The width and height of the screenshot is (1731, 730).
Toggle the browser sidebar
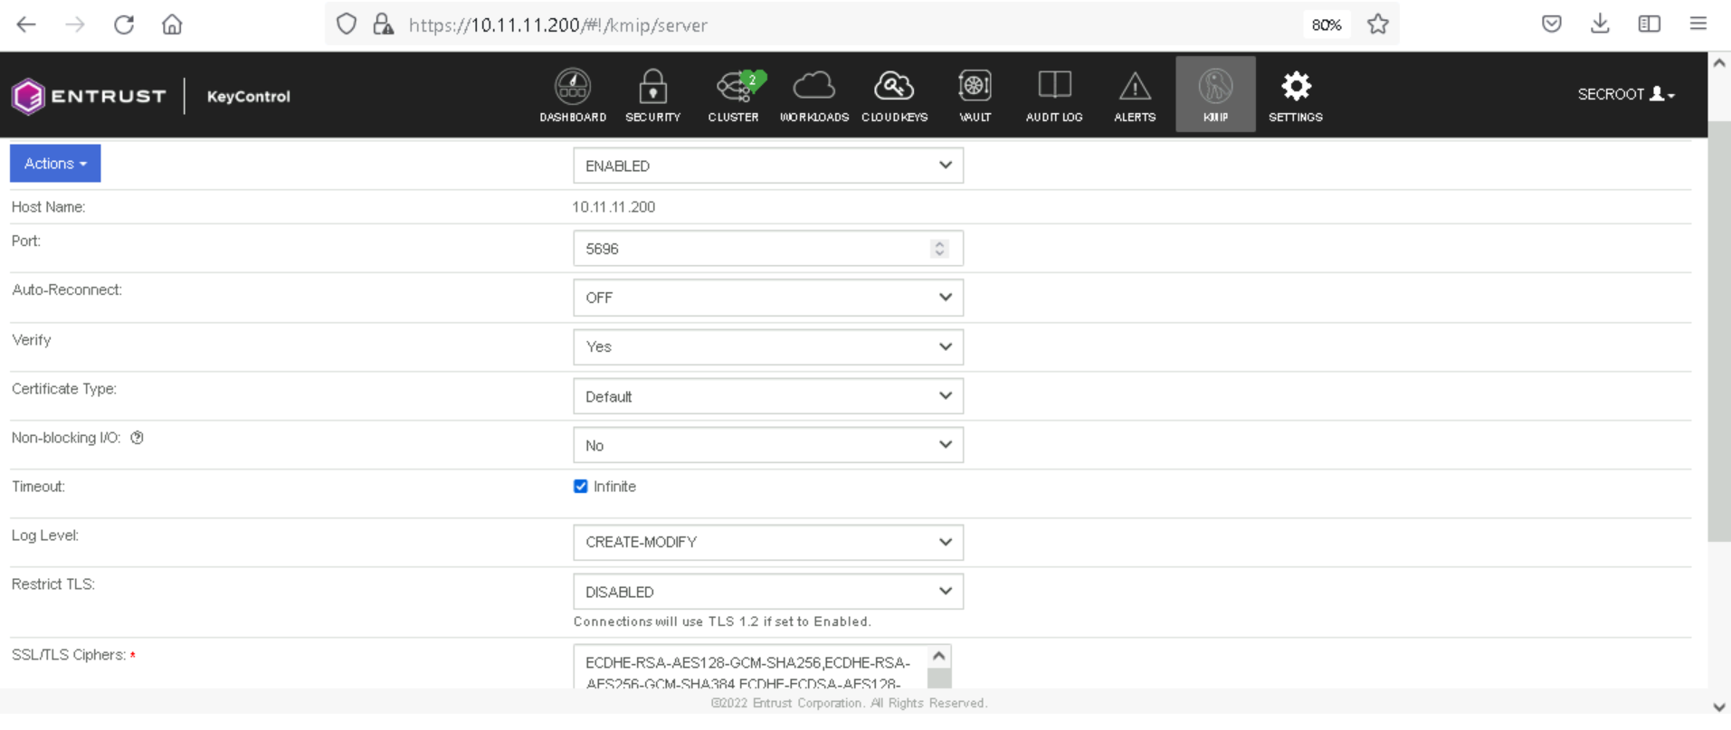pyautogui.click(x=1650, y=24)
